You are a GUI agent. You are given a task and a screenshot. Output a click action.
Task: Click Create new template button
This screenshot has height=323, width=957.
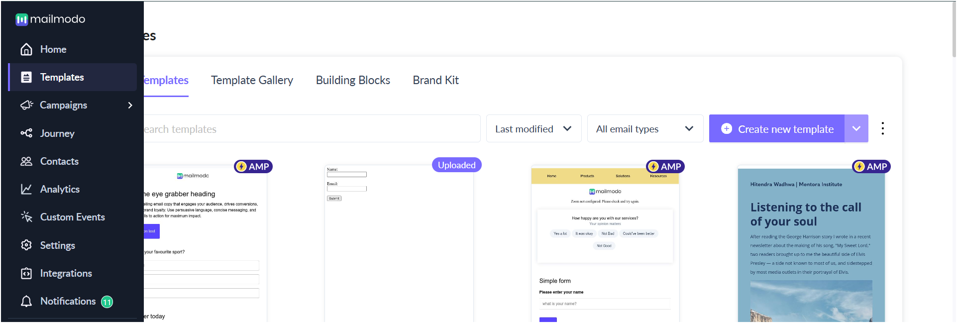pos(777,128)
